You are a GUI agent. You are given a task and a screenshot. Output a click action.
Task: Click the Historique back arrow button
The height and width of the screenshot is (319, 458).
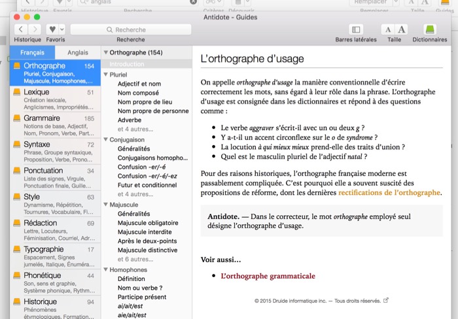pos(20,29)
